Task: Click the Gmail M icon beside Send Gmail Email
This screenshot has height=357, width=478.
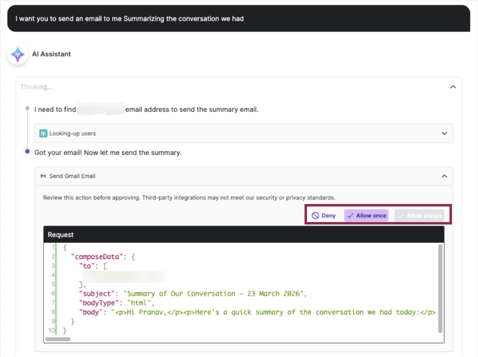Action: coord(43,176)
